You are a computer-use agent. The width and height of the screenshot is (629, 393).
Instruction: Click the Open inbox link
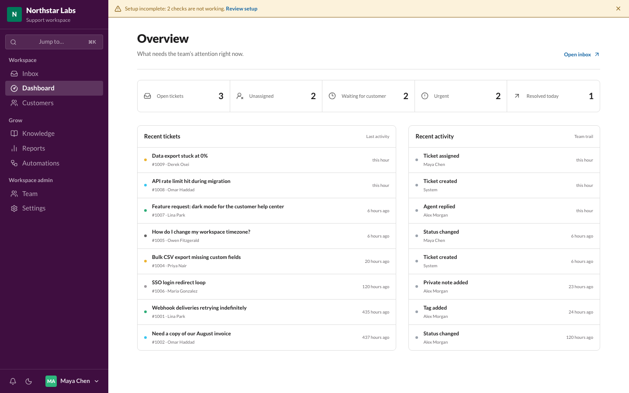click(x=581, y=55)
